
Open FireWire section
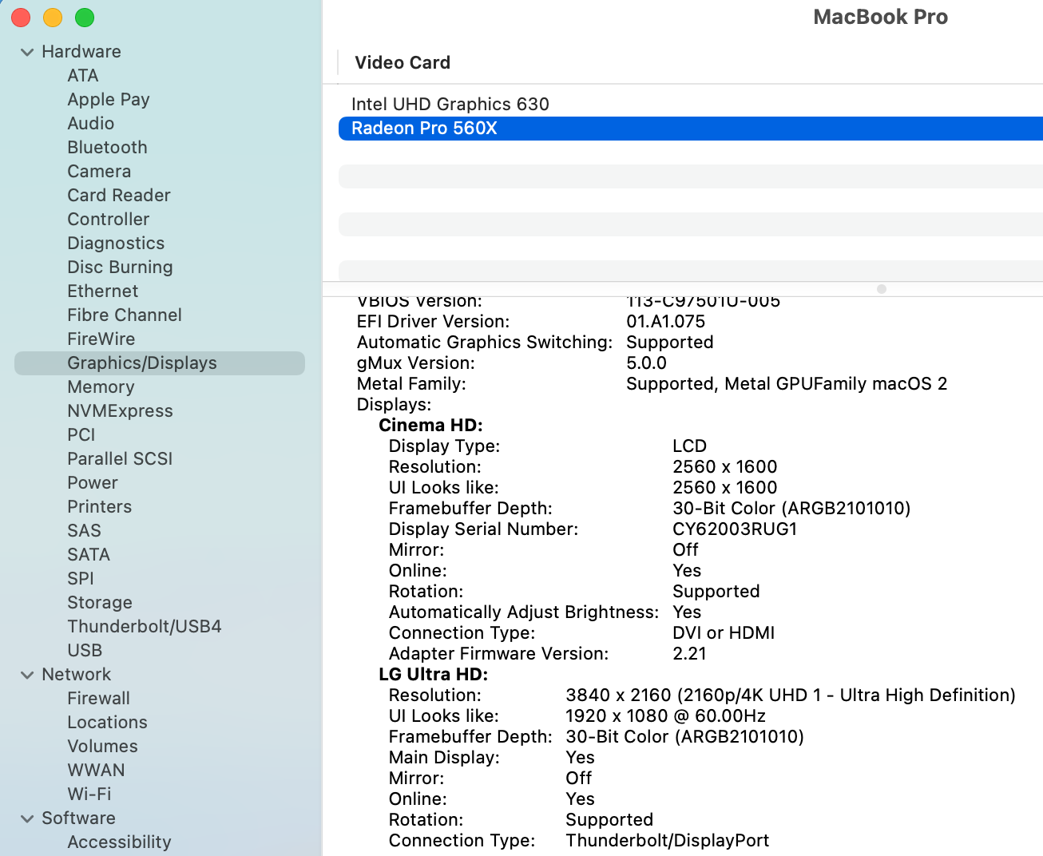coord(101,339)
